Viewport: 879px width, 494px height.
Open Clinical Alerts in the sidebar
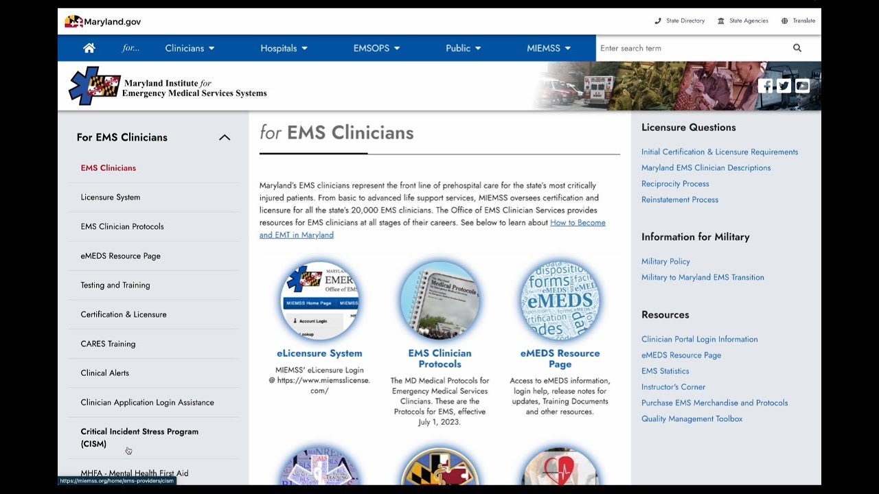[x=105, y=373]
